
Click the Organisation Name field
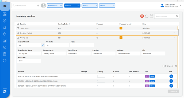(x=29, y=53)
